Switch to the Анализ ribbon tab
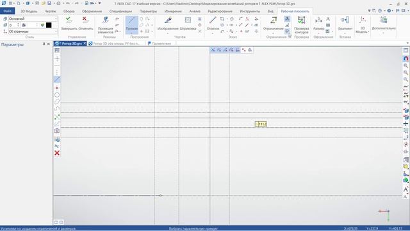 [x=195, y=12]
